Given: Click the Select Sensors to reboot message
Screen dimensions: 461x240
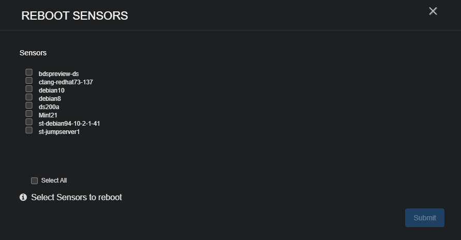Looking at the screenshot, I should 77,197.
